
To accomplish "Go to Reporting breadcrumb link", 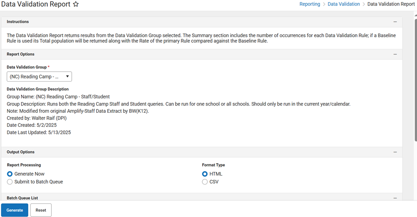I will coord(310,4).
